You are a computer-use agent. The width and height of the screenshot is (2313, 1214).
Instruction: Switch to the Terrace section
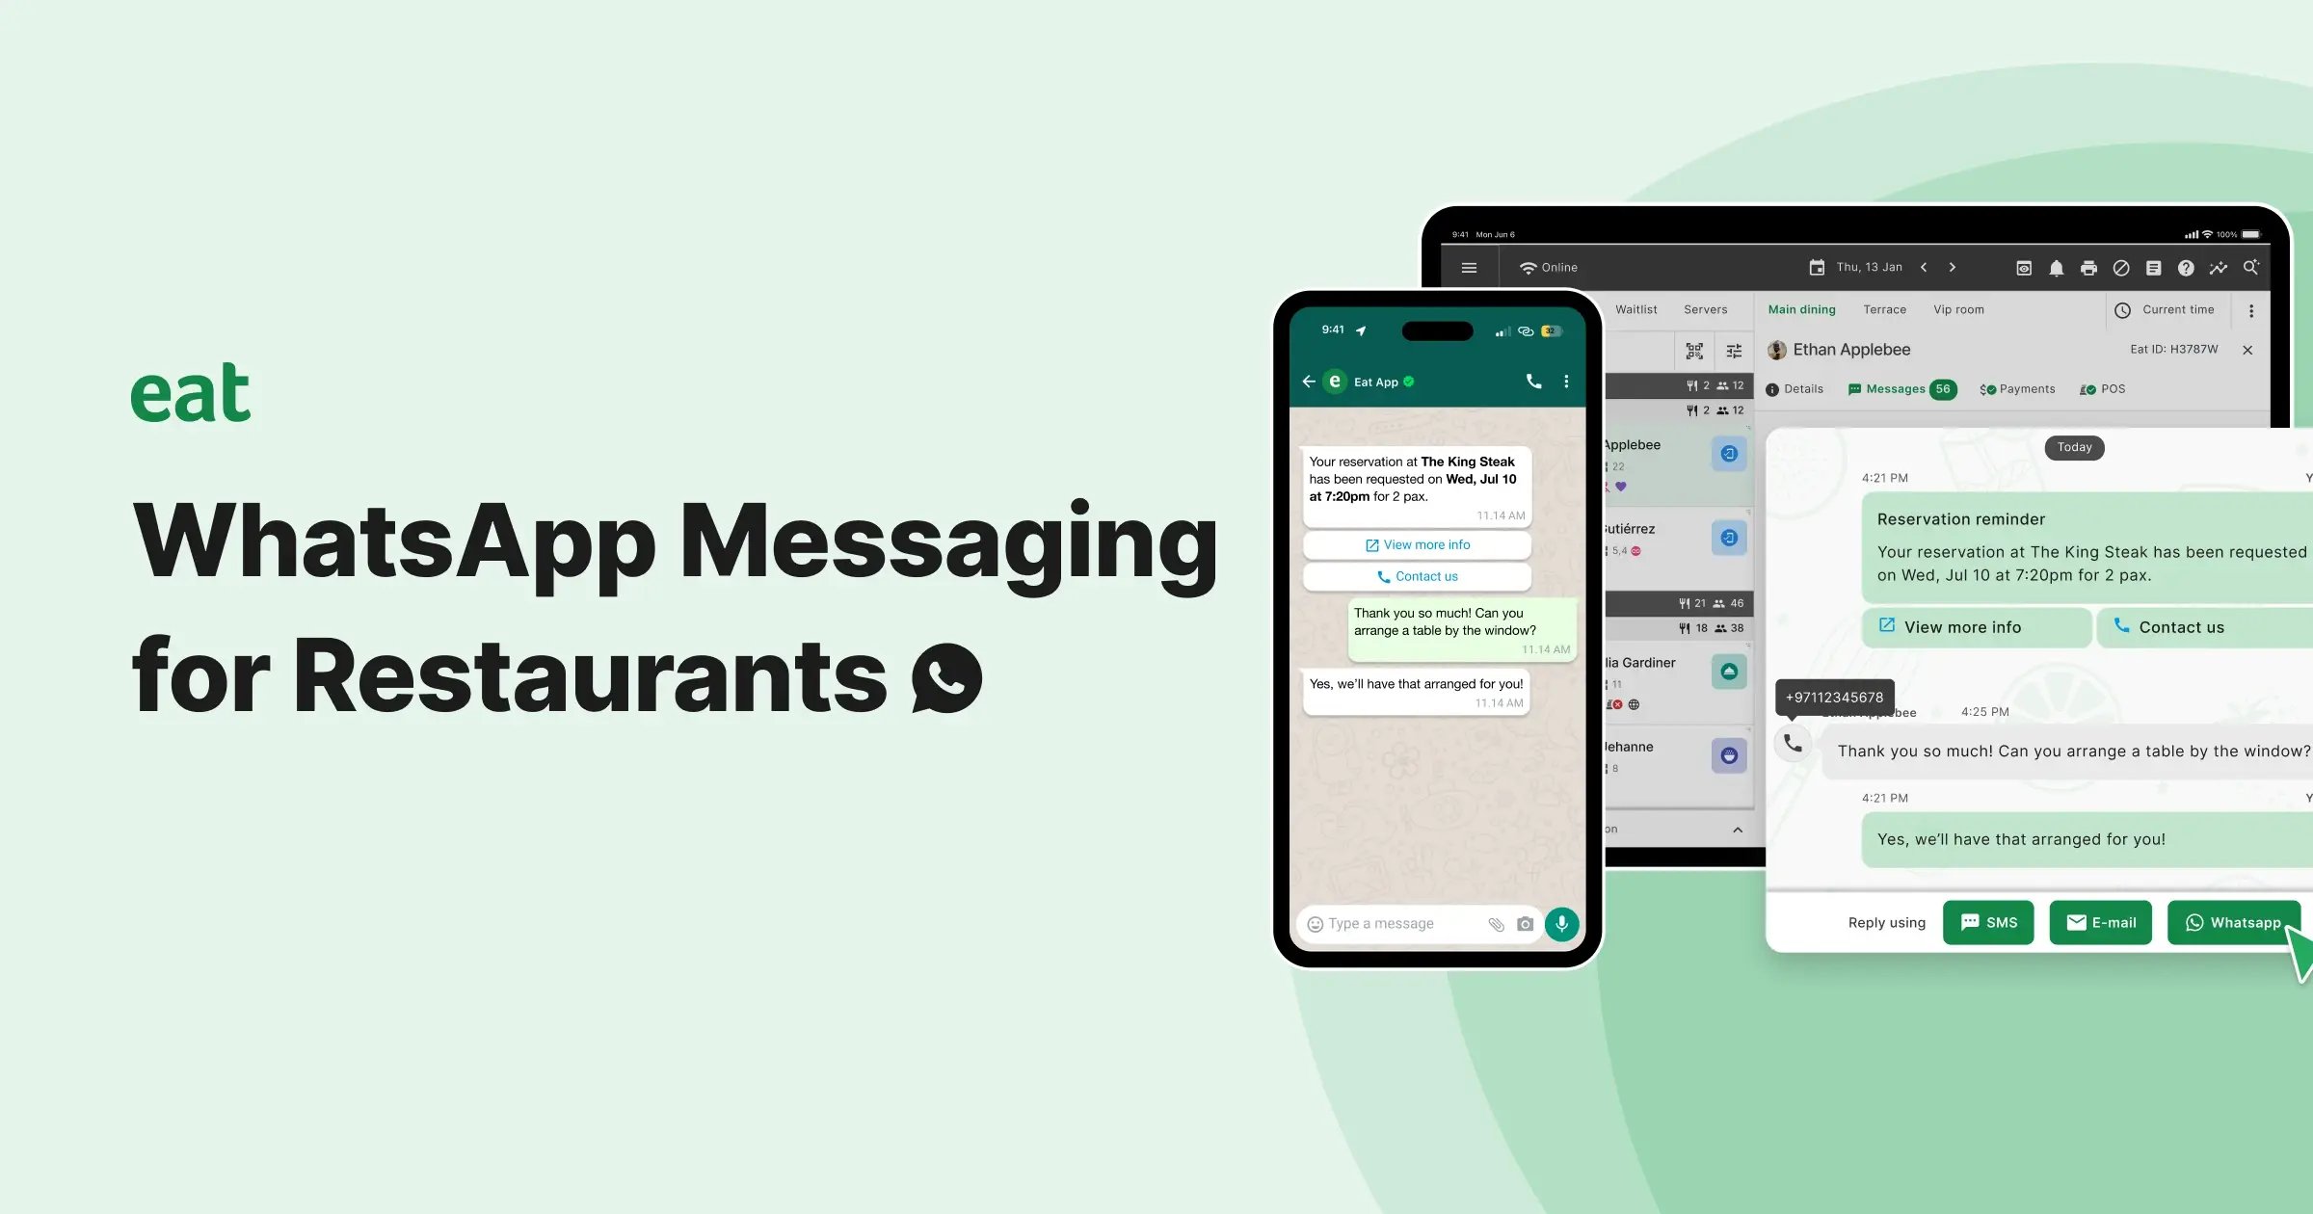(x=1883, y=309)
